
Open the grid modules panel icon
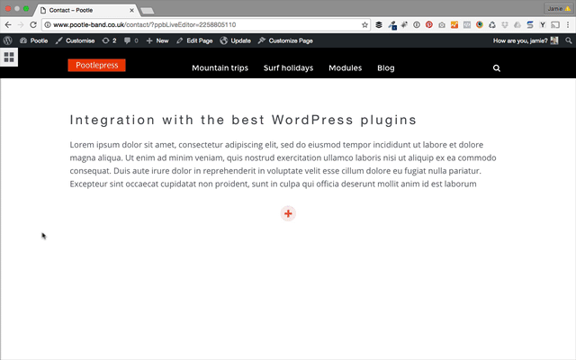9,58
